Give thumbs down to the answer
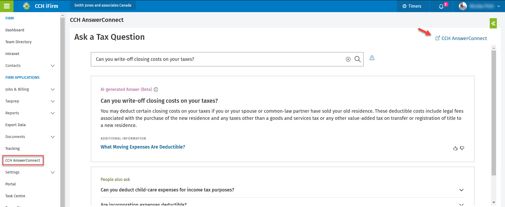505x207 pixels. coord(462,148)
